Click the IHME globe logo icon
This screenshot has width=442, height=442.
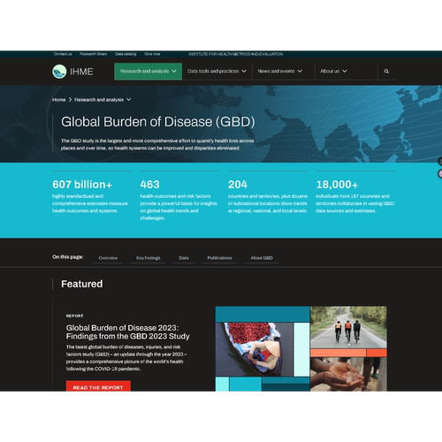59,72
